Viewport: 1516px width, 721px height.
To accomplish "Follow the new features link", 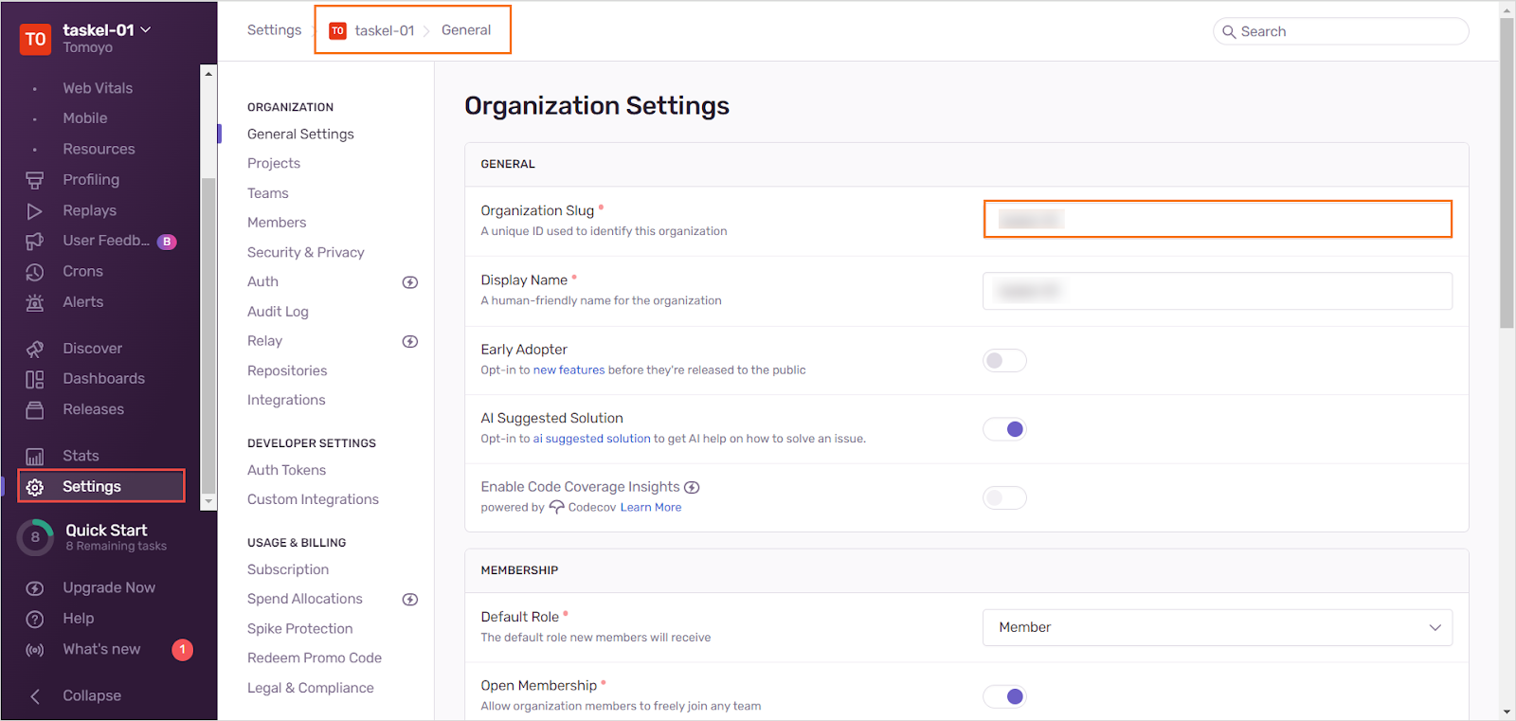I will click(568, 370).
